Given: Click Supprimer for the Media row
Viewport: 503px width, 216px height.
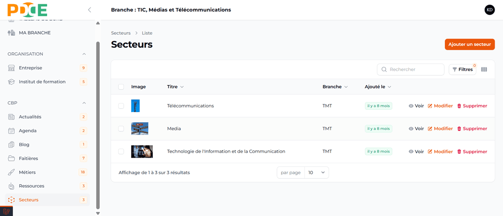Looking at the screenshot, I should [x=472, y=129].
